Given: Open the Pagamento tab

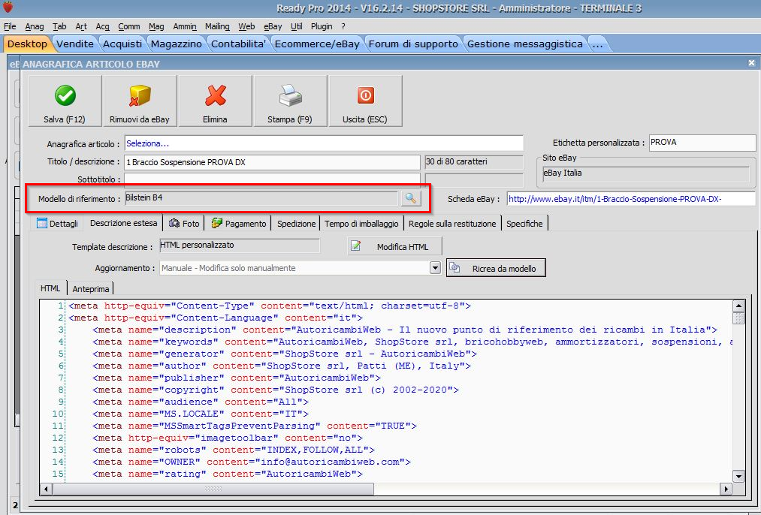Looking at the screenshot, I should pos(239,224).
